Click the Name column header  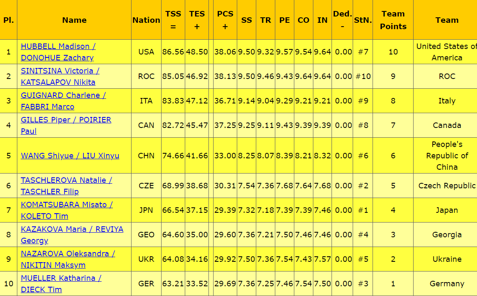point(74,20)
